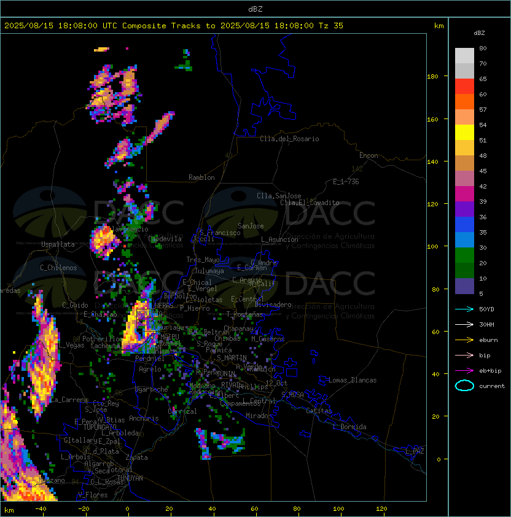The width and height of the screenshot is (511, 517).
Task: Click the 'Zapata' map label
Action: 136,457
